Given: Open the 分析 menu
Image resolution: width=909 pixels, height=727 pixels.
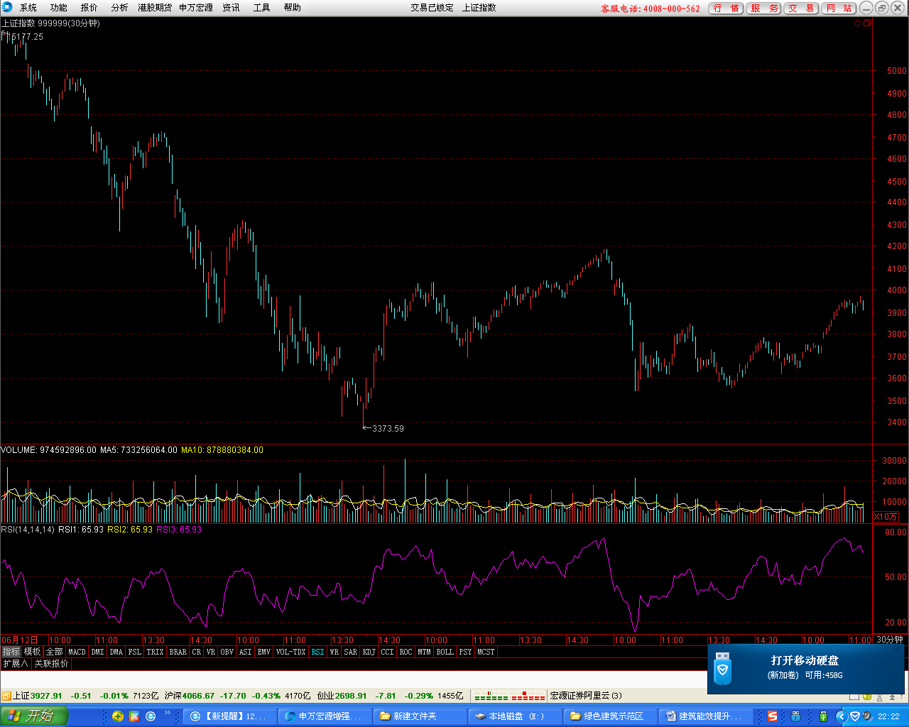Looking at the screenshot, I should point(120,8).
